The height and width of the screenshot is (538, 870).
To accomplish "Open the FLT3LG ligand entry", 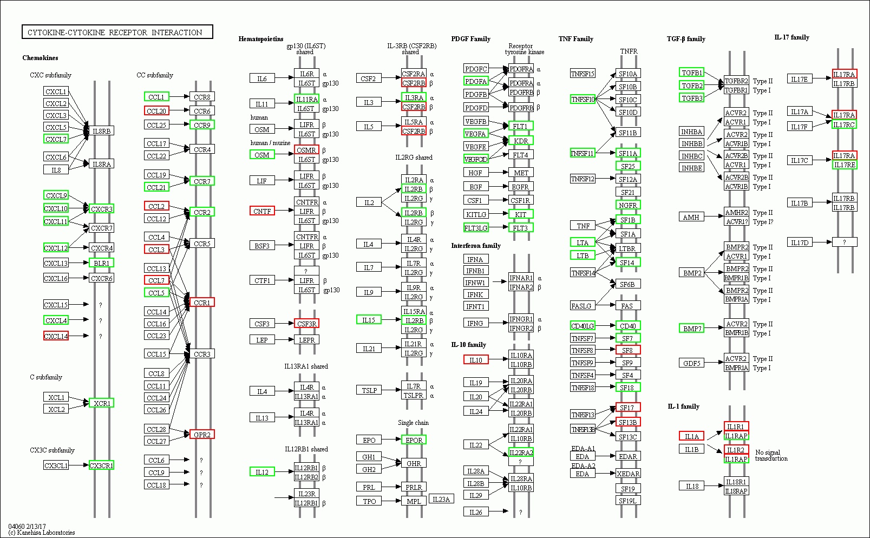I will point(476,228).
